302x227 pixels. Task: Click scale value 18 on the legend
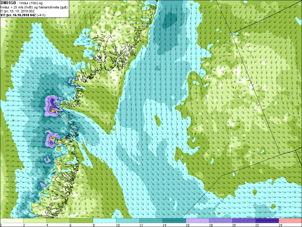211,225
